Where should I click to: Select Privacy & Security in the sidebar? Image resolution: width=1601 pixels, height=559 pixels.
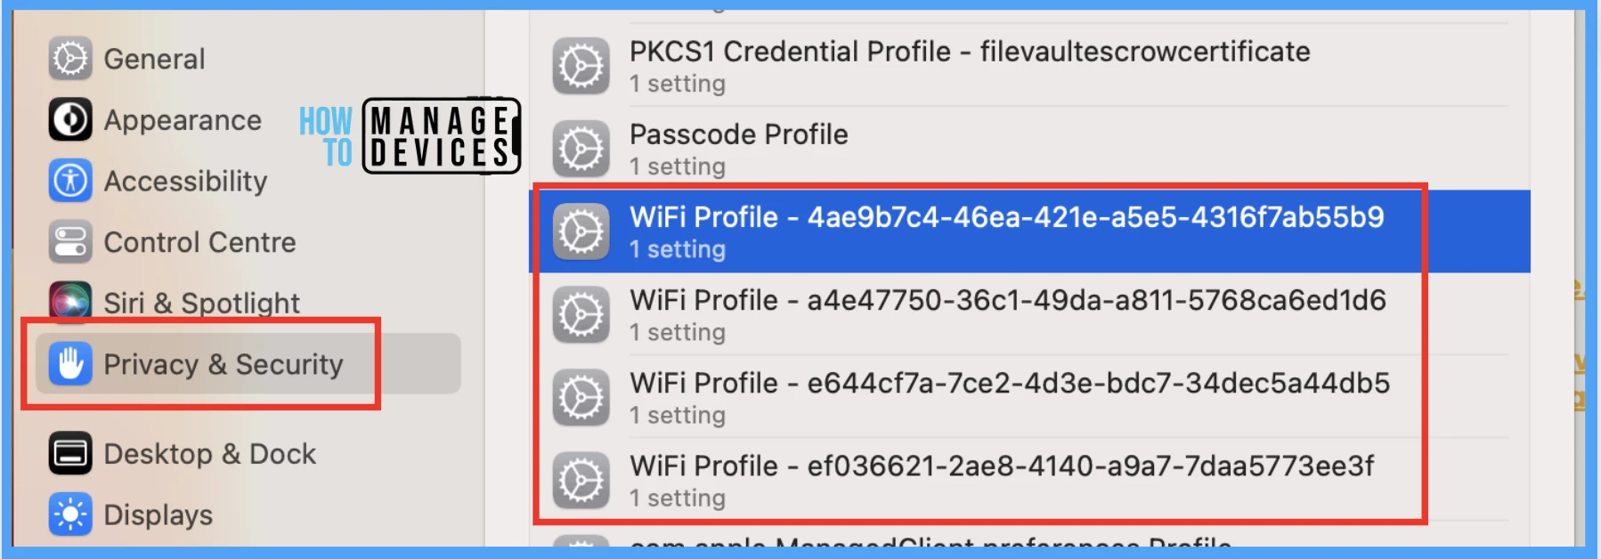pos(248,363)
